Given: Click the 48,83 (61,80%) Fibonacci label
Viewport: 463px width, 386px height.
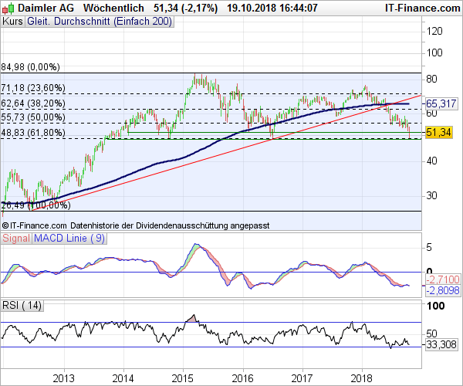Looking at the screenshot, I should click(x=33, y=133).
